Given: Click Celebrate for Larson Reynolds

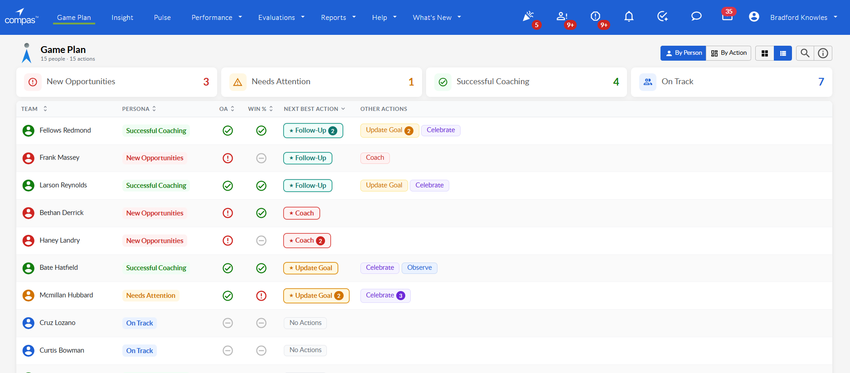Looking at the screenshot, I should (x=429, y=185).
